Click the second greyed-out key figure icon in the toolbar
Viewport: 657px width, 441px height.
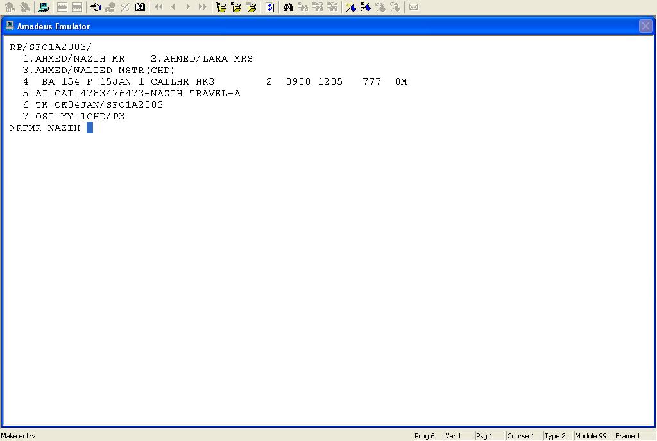tap(25, 7)
